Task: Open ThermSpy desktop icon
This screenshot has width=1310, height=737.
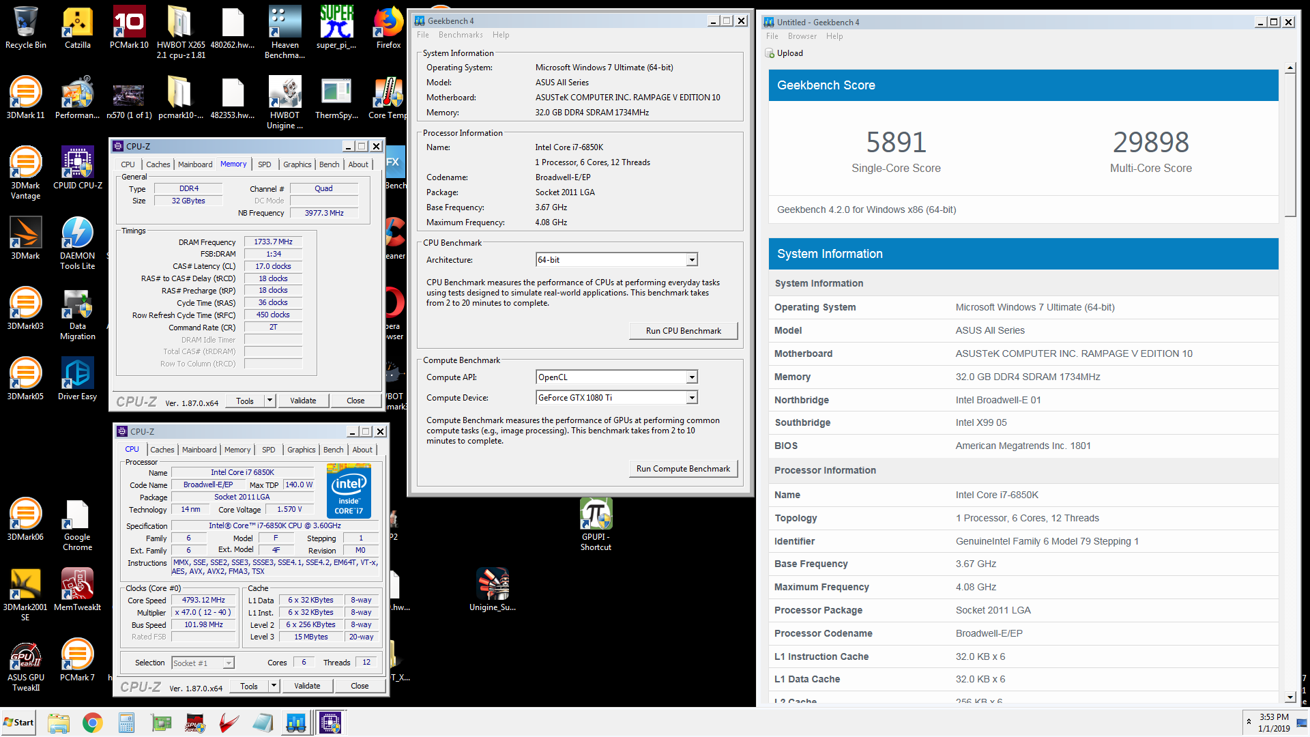Action: coord(336,98)
